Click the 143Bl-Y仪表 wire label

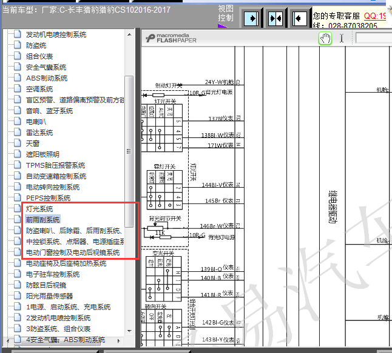coord(218,340)
